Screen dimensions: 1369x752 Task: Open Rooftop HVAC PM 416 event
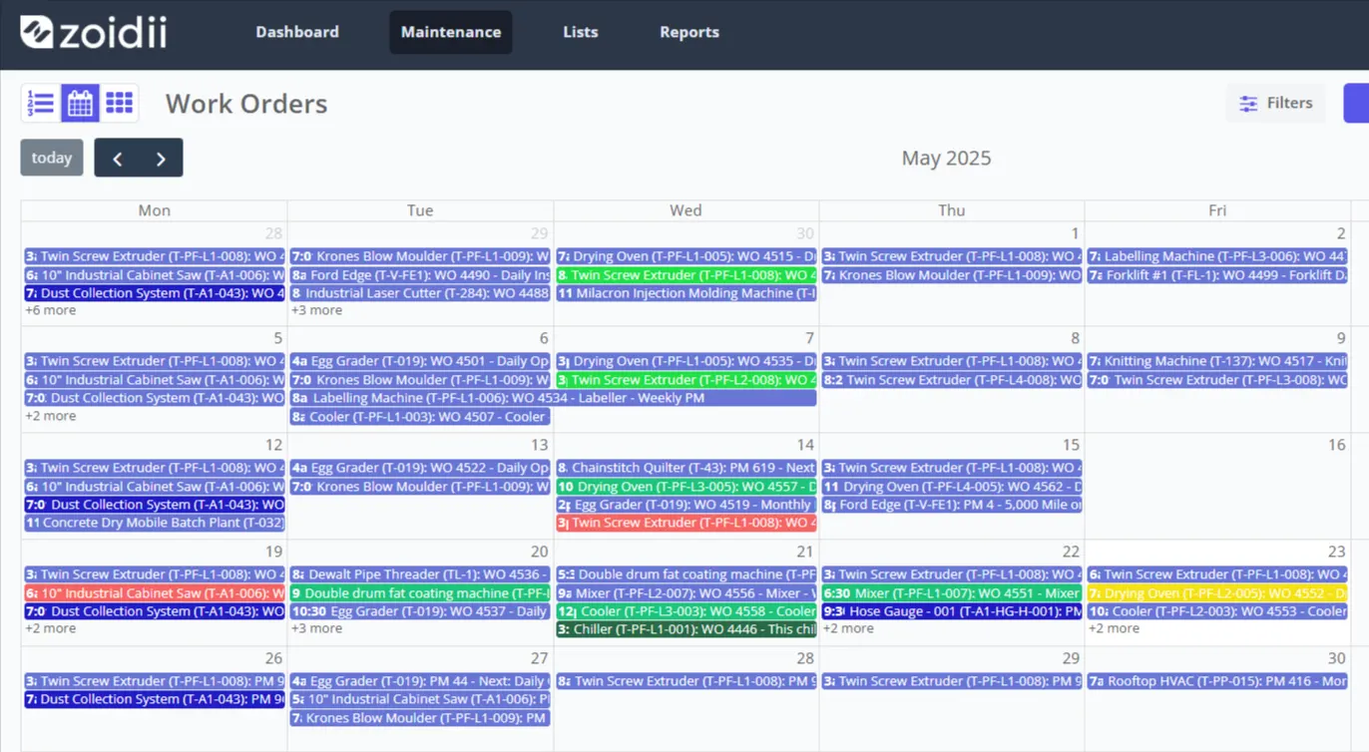(1217, 681)
